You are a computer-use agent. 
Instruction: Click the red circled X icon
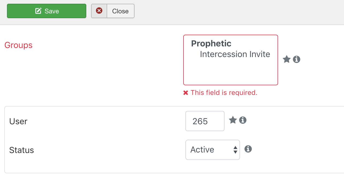coord(99,11)
